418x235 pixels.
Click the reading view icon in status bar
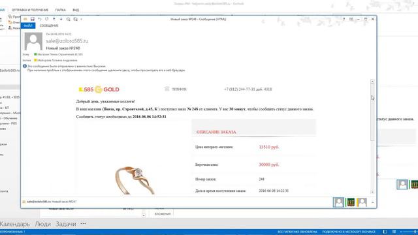[394, 232]
